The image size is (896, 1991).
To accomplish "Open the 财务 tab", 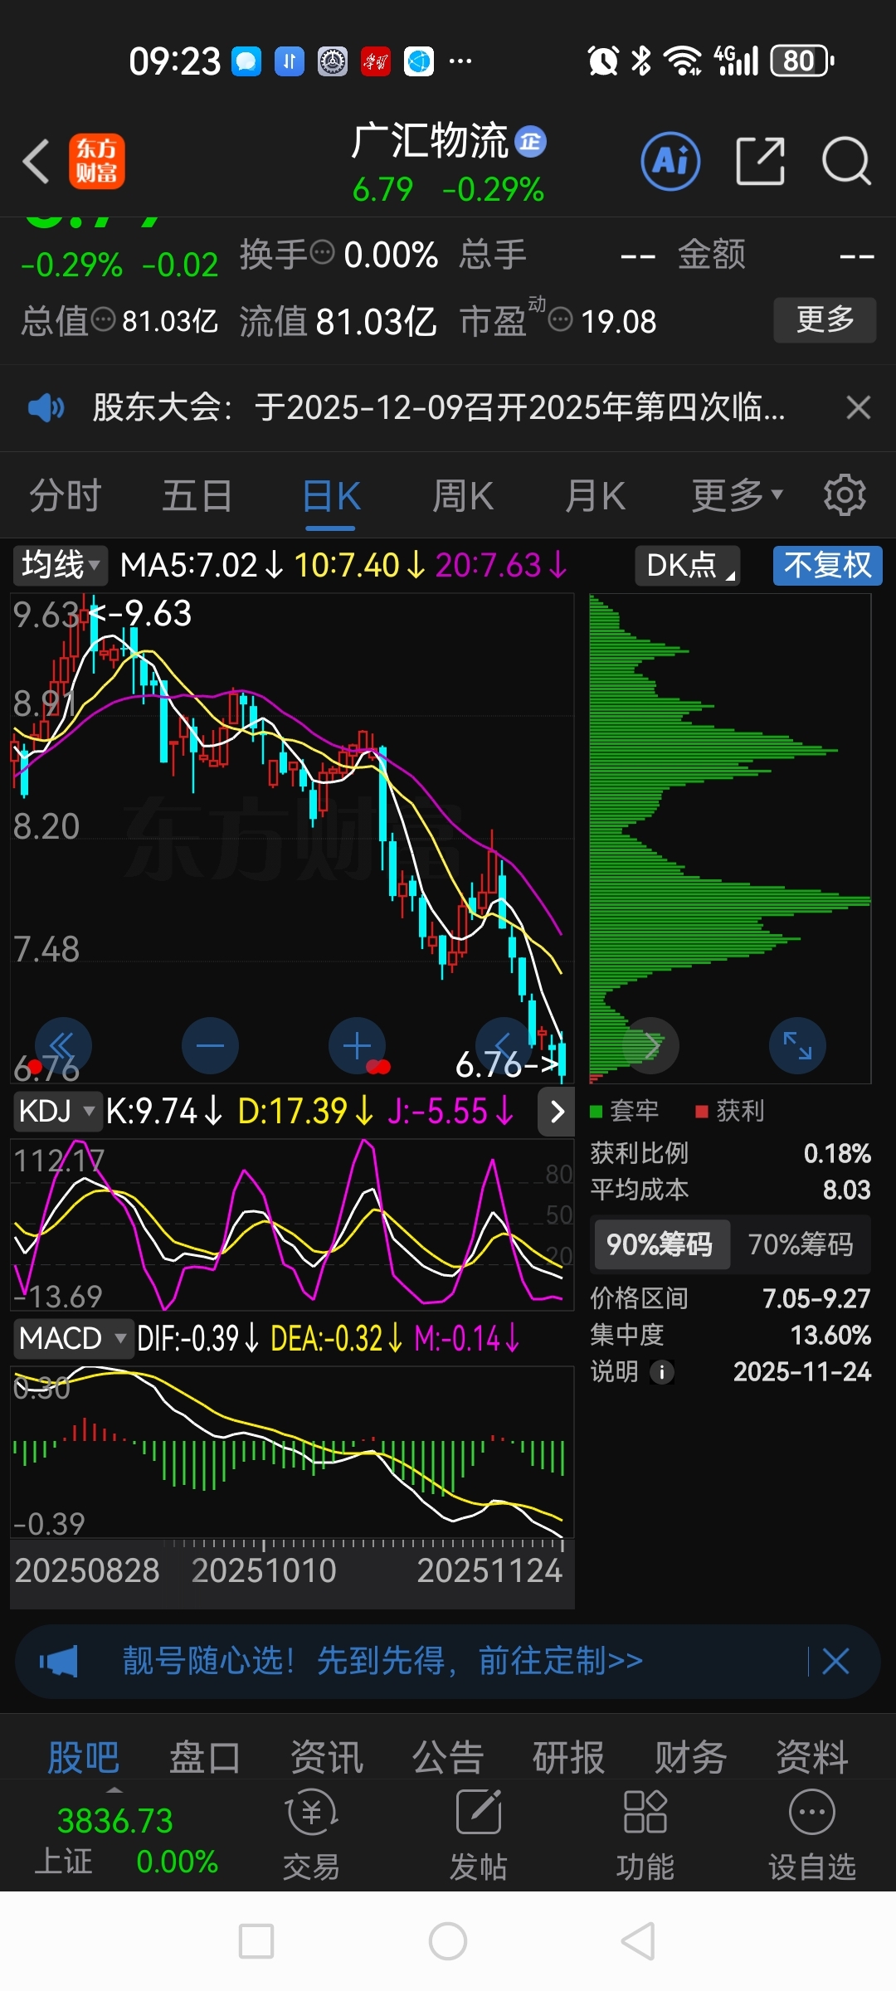I will (x=690, y=1756).
